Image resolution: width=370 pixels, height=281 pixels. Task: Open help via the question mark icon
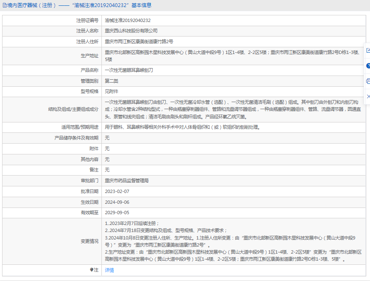368,66
